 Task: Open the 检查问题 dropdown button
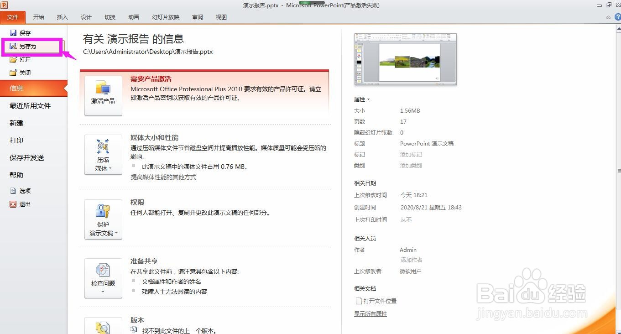click(x=103, y=278)
